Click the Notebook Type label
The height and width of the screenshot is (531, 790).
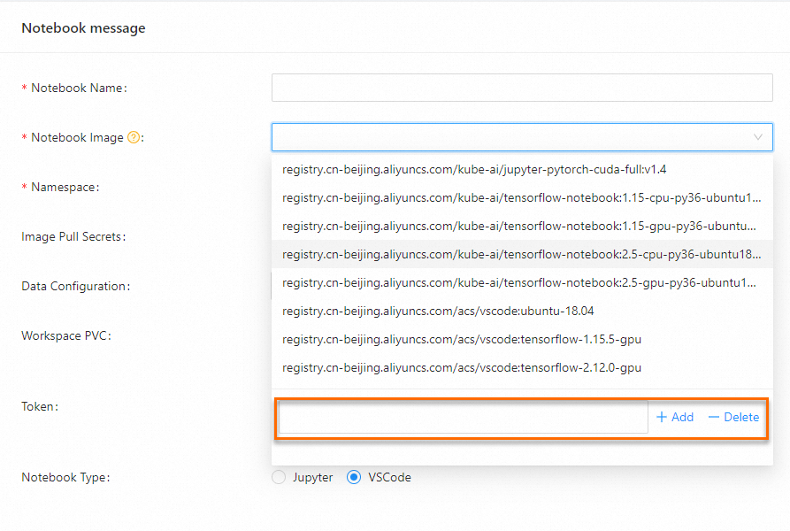point(65,477)
